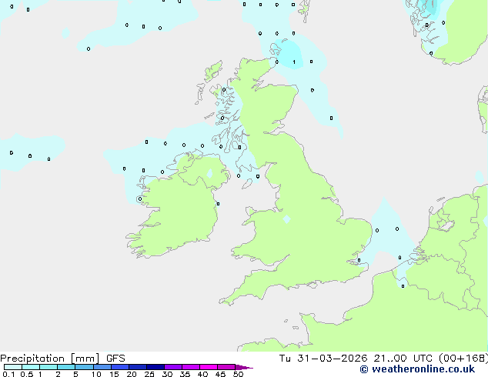Choose the 15–20 mm legend swatch
This screenshot has height=377, width=488.
tap(120, 367)
